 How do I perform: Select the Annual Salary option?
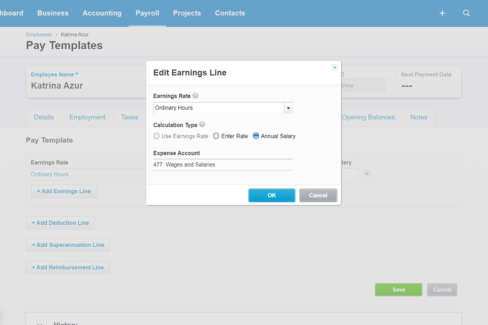point(256,136)
